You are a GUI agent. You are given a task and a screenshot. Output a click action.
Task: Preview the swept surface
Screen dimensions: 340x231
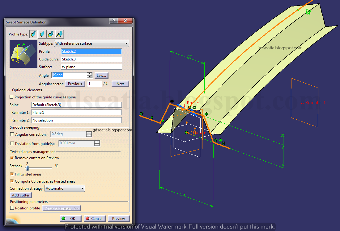(119, 218)
